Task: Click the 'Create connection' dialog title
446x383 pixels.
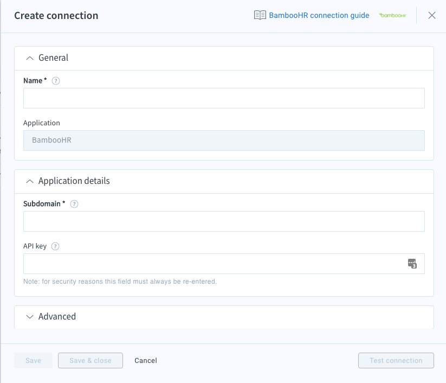Action: (56, 16)
